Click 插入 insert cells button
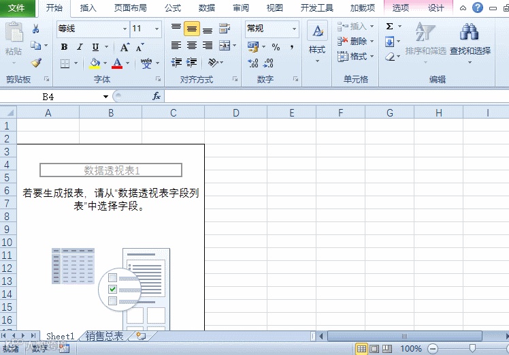The image size is (509, 355). (x=355, y=26)
